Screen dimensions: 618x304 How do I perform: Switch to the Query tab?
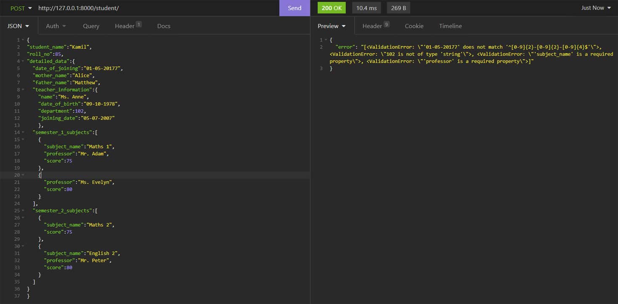coord(91,26)
